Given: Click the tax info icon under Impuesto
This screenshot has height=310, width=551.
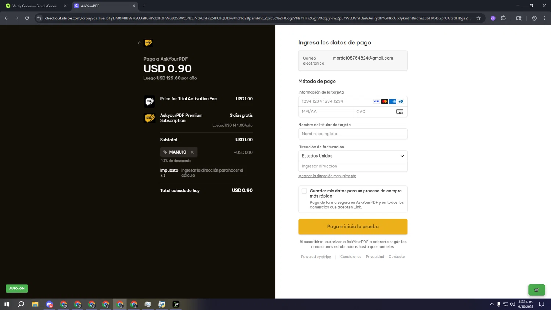Looking at the screenshot, I should (x=163, y=176).
